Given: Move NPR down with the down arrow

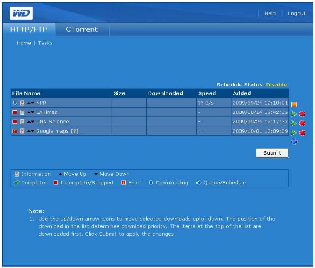Looking at the screenshot, I should (x=32, y=103).
